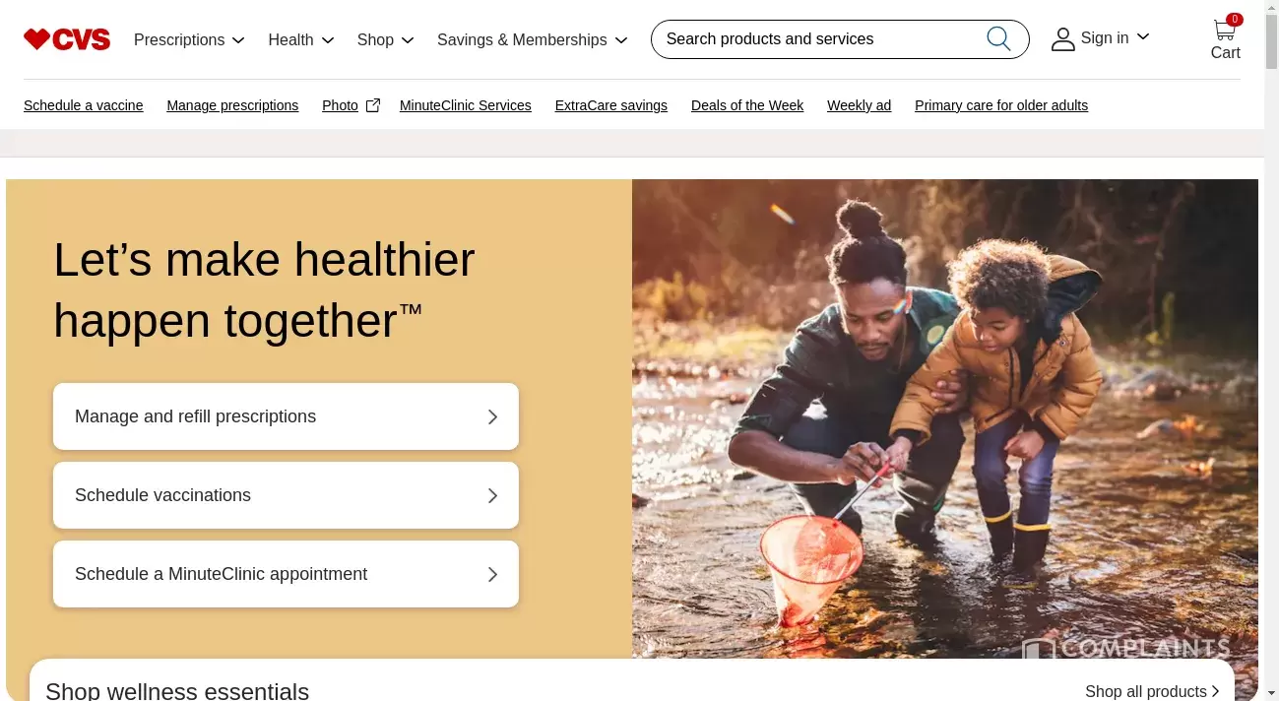Expand the Prescriptions dropdown menu
This screenshot has width=1279, height=701.
[189, 39]
